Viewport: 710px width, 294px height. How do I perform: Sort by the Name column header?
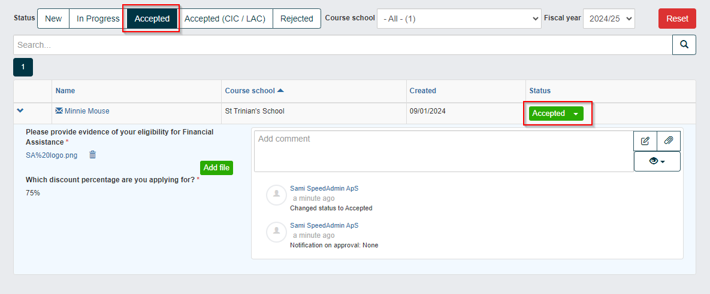pyautogui.click(x=65, y=91)
